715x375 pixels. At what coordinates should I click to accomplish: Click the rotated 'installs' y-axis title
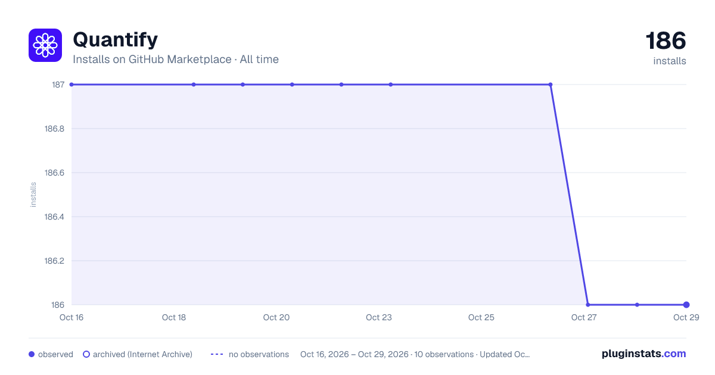click(x=33, y=195)
